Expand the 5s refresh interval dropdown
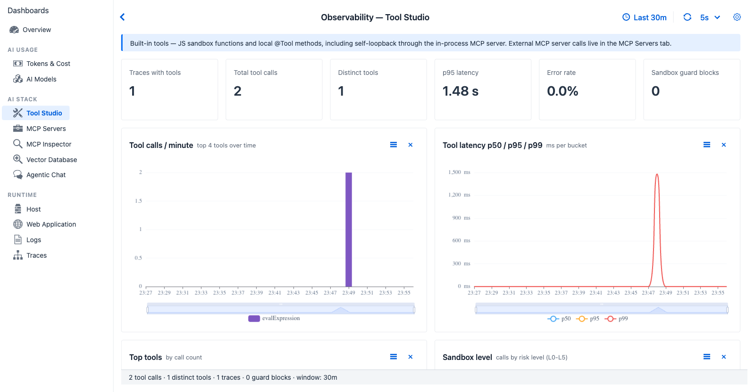 [710, 17]
